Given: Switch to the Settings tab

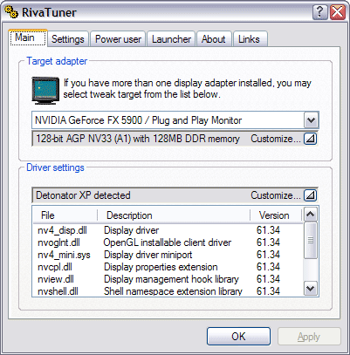Looking at the screenshot, I should pos(68,39).
